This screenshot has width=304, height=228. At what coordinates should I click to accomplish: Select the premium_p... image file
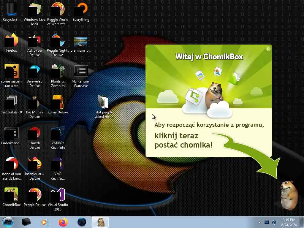(x=81, y=45)
